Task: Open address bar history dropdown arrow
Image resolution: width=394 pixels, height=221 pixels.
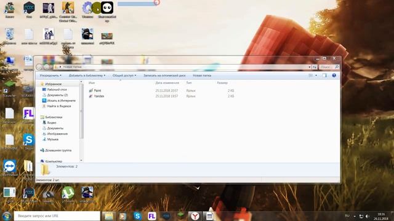Action: [x=310, y=67]
